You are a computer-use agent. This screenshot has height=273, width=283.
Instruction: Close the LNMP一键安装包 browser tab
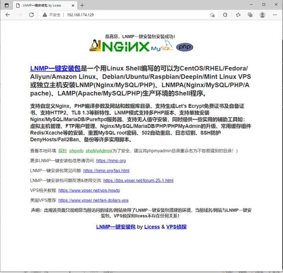(73, 6)
